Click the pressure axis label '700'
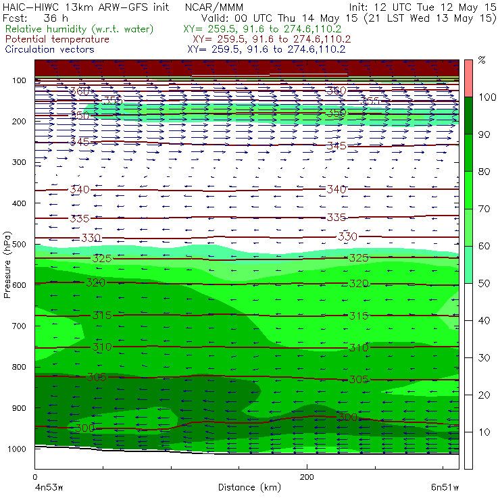The height and width of the screenshot is (500, 500). [19, 326]
